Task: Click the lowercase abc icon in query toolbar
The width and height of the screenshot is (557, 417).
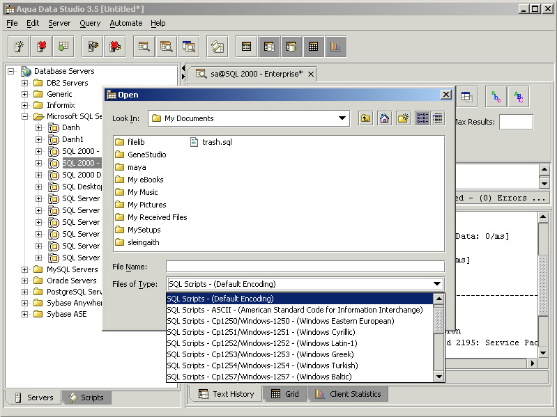Action: (496, 97)
